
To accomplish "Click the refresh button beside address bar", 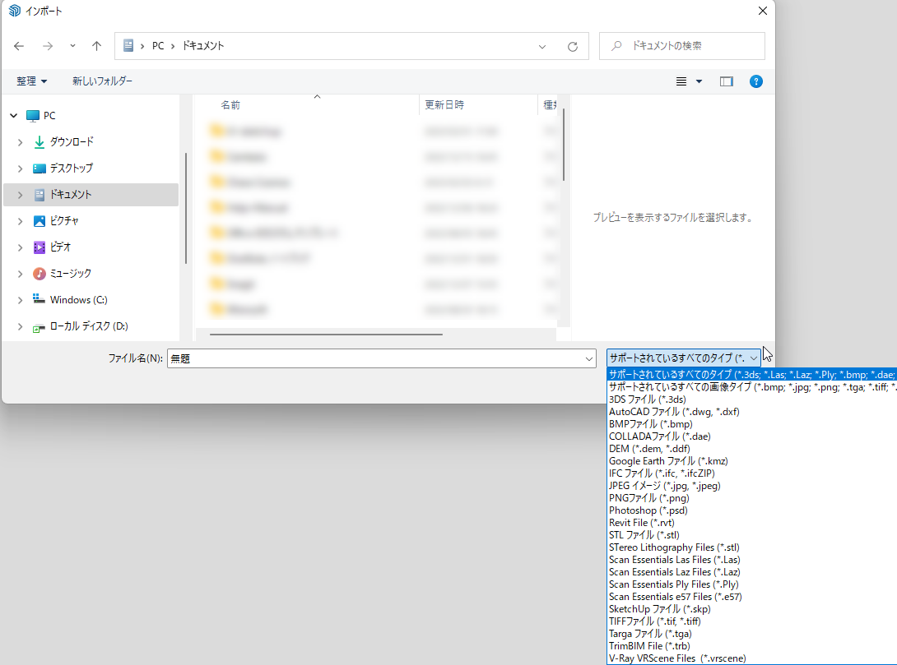I will coord(573,47).
